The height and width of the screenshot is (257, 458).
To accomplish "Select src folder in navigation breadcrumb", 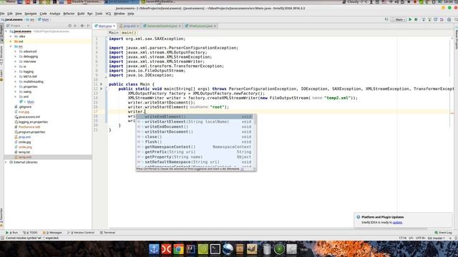I will coord(30,19).
